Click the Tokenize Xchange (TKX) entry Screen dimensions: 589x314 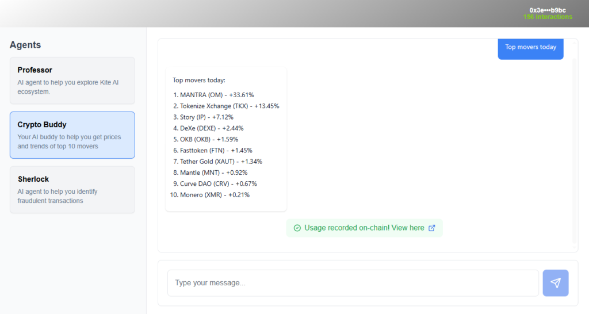230,106
